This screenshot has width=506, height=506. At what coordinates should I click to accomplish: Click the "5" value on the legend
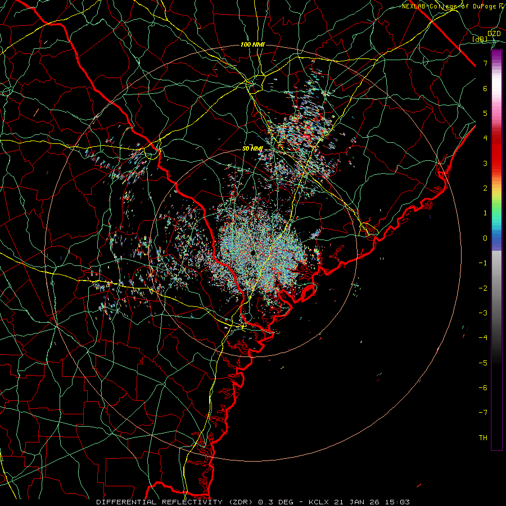coord(485,113)
